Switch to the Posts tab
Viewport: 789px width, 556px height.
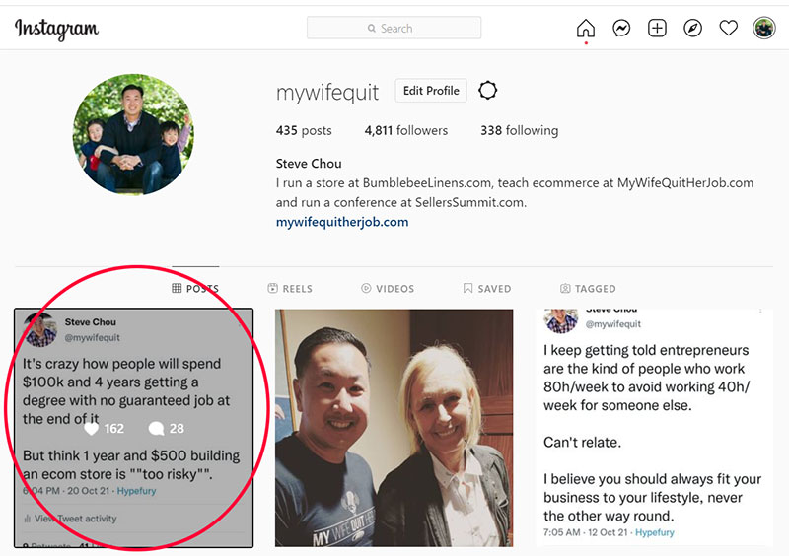(x=195, y=288)
